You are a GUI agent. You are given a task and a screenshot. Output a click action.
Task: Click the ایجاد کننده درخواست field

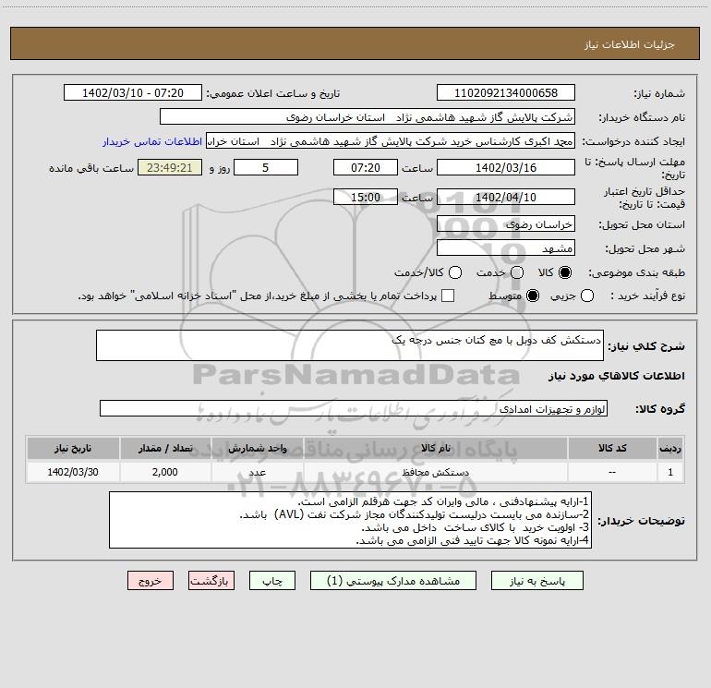pos(391,141)
